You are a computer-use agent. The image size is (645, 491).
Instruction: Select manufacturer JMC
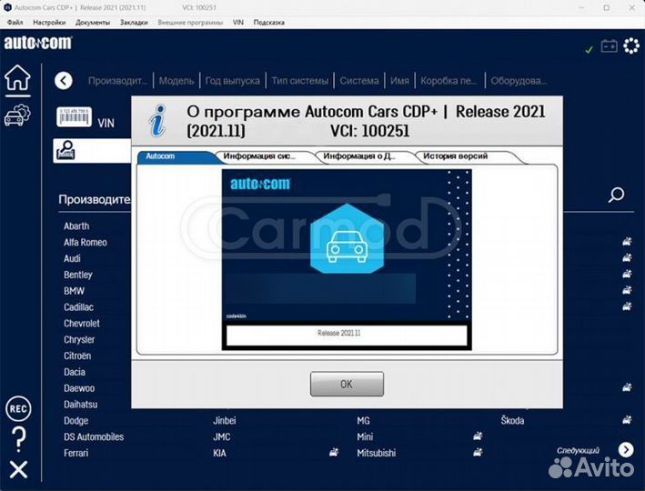tap(222, 436)
